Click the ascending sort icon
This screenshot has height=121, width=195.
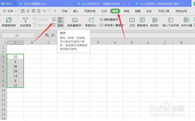tap(54, 19)
